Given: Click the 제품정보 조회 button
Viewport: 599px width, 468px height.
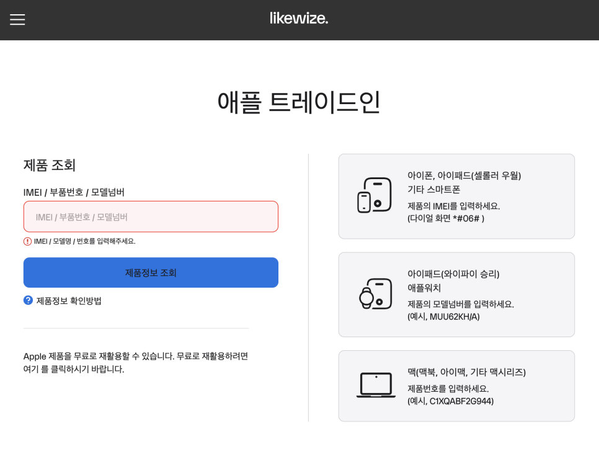Looking at the screenshot, I should coord(151,273).
